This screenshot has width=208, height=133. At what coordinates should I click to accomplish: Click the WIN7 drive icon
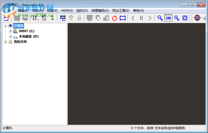click(x=15, y=31)
